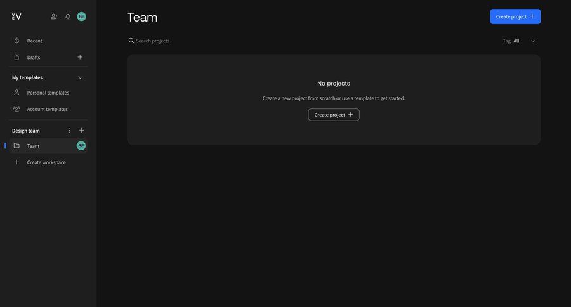Click the Create workspace plus icon

(16, 162)
